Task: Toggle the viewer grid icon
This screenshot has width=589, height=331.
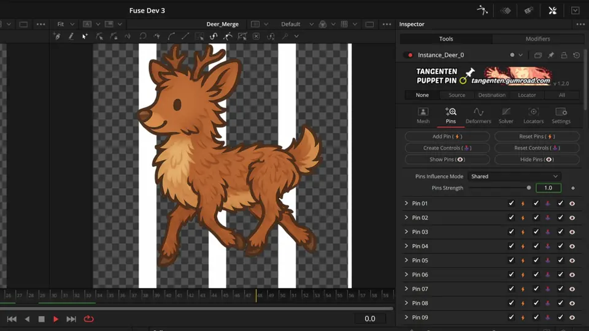Action: tap(344, 24)
